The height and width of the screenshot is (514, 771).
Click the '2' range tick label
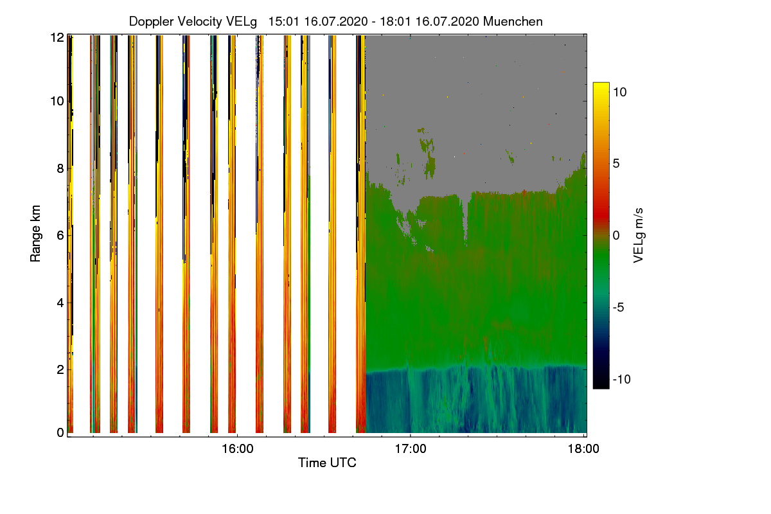(x=60, y=369)
